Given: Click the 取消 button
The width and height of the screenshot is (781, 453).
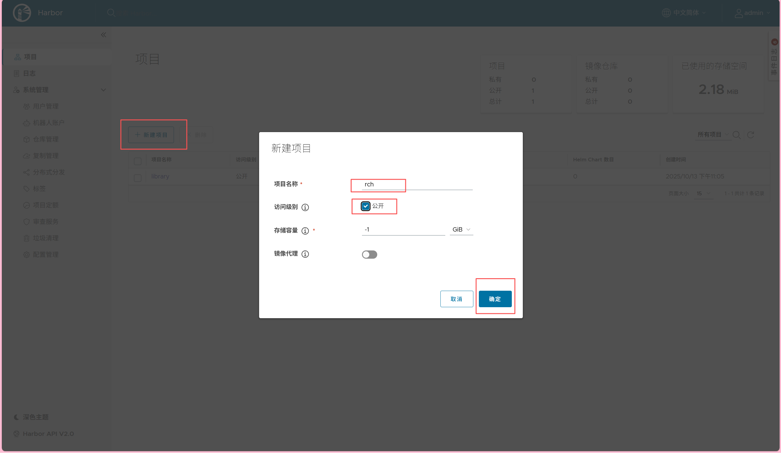Looking at the screenshot, I should 456,299.
